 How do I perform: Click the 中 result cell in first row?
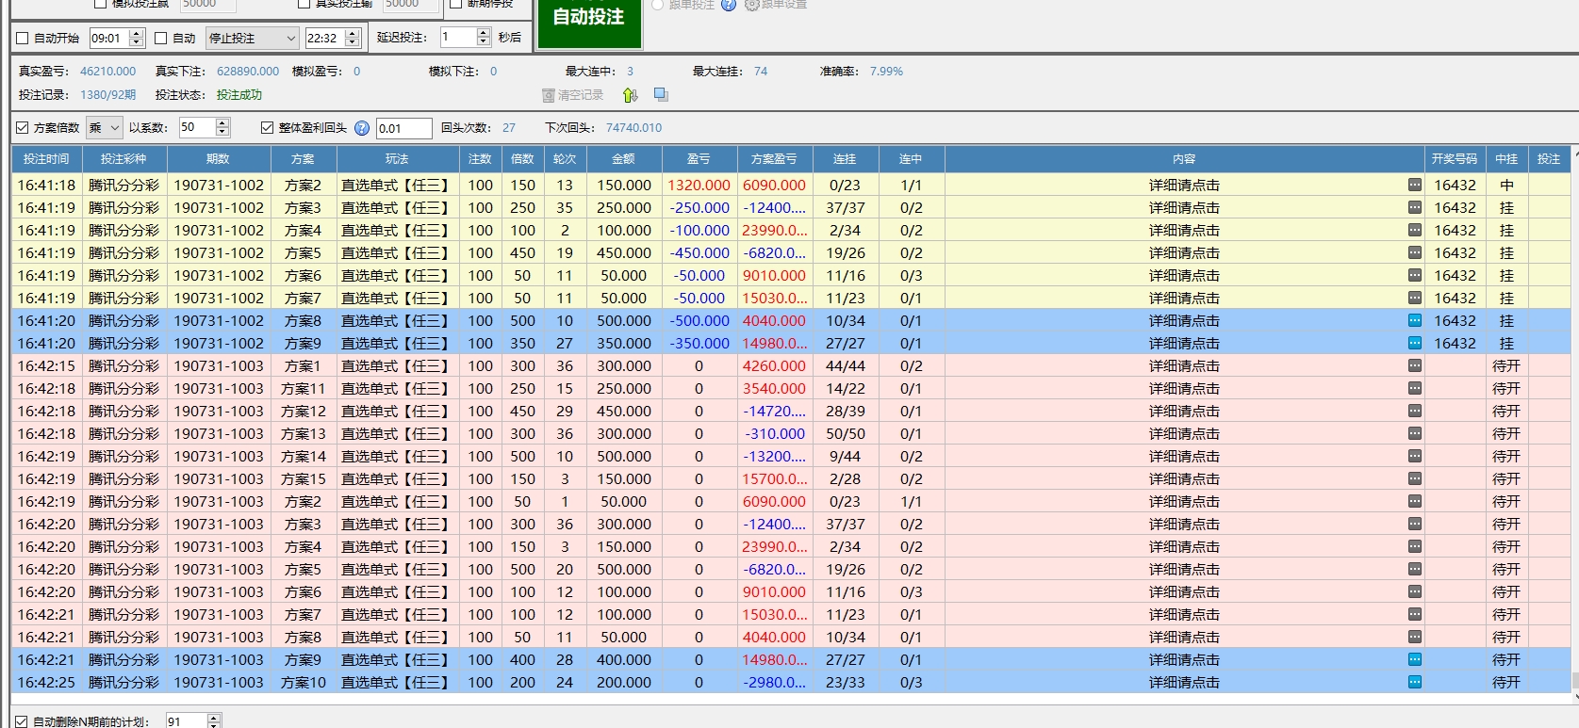coord(1506,185)
